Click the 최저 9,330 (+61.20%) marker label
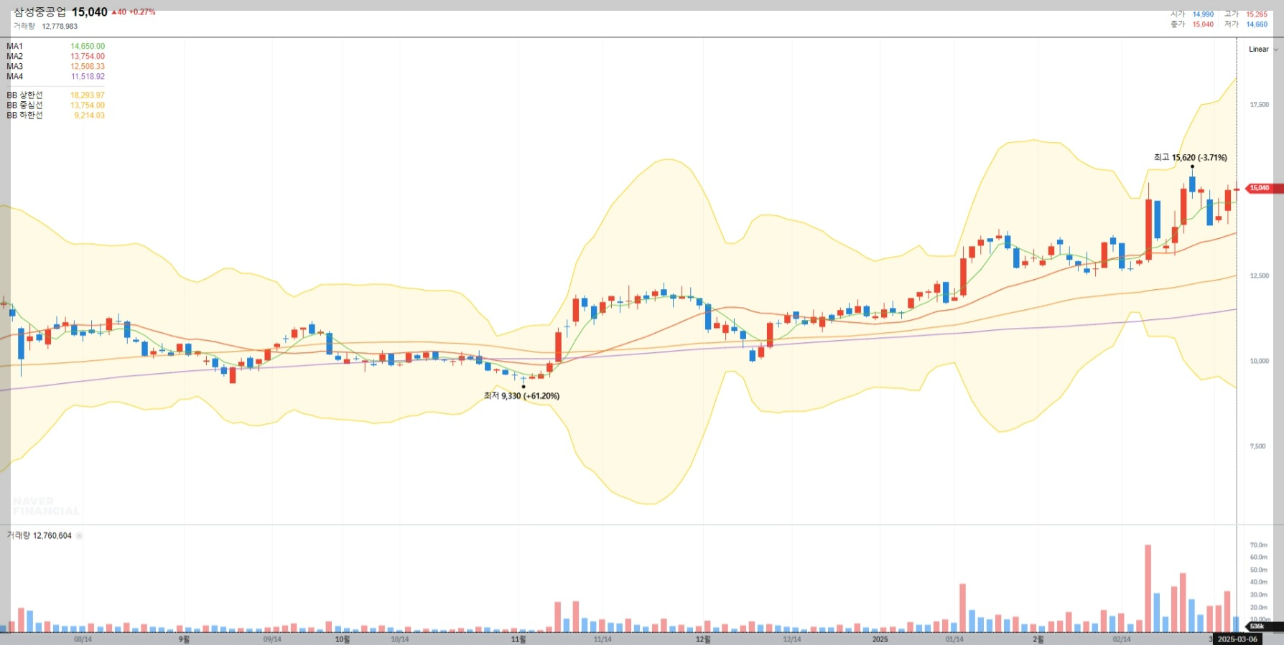1284x645 pixels. tap(521, 396)
